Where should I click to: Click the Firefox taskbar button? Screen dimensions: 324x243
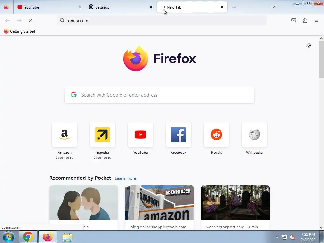click(x=48, y=237)
